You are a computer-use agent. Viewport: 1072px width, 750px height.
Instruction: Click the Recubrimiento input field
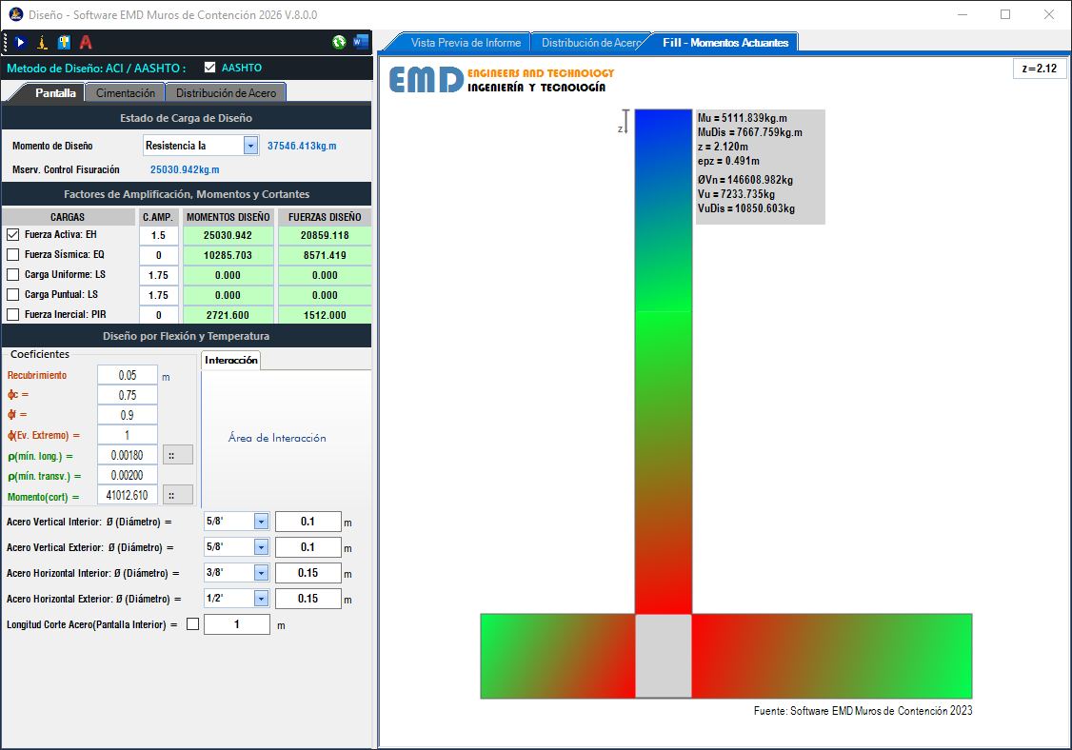128,375
